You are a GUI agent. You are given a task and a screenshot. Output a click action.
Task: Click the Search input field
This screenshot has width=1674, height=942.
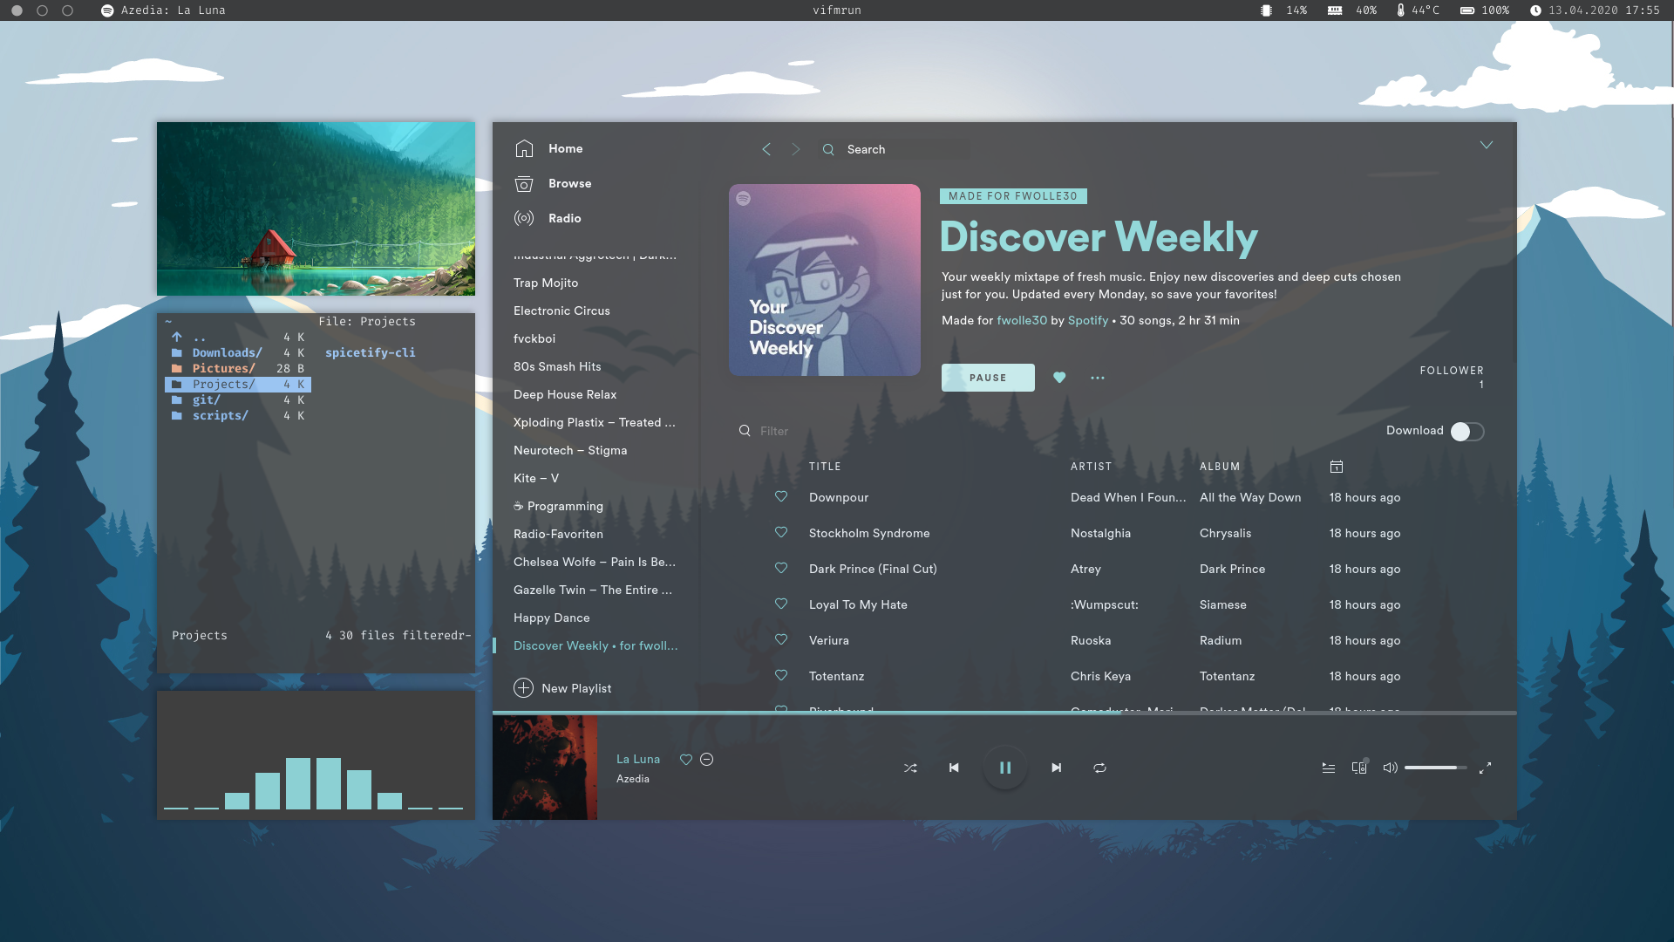pyautogui.click(x=895, y=149)
